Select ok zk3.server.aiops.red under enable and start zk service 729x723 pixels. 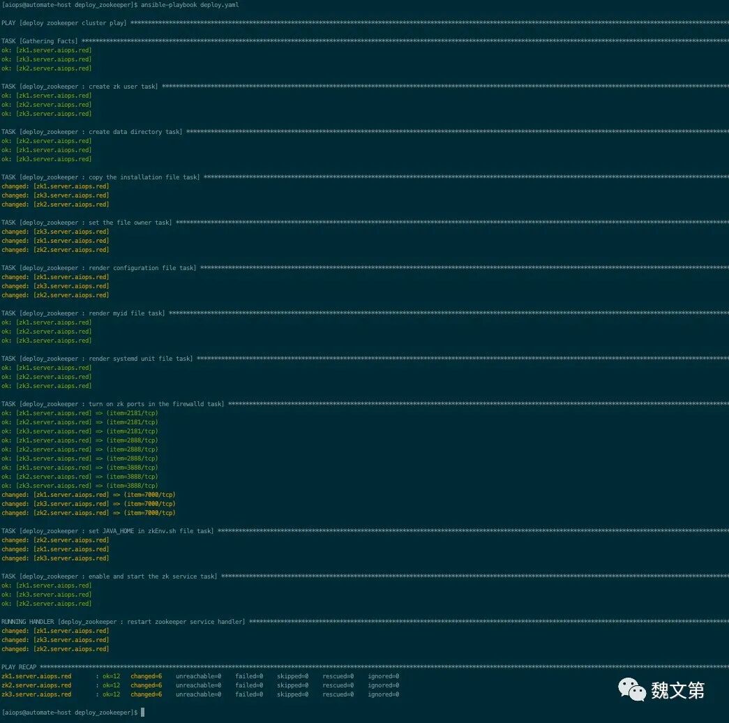[x=47, y=595]
